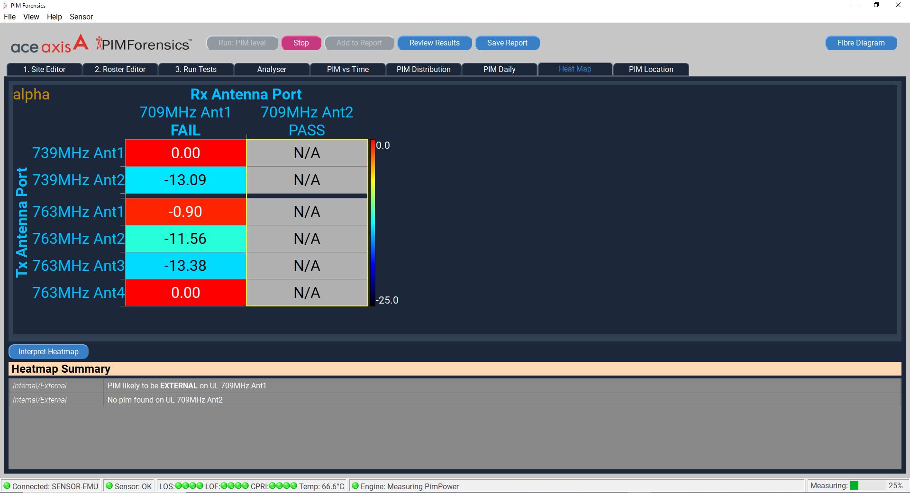The image size is (910, 493).
Task: Select the red -0.90 heat map cell
Action: tap(186, 212)
